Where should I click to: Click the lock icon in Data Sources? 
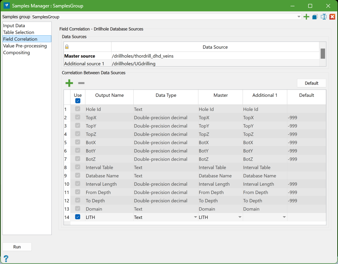(x=67, y=47)
